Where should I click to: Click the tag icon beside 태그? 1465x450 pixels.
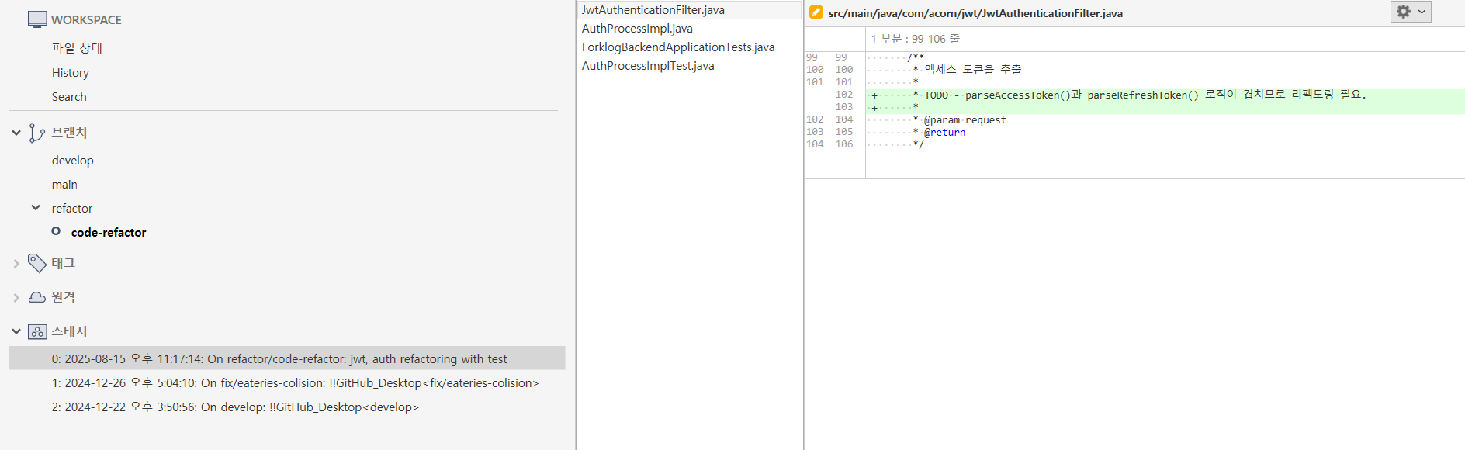click(36, 263)
